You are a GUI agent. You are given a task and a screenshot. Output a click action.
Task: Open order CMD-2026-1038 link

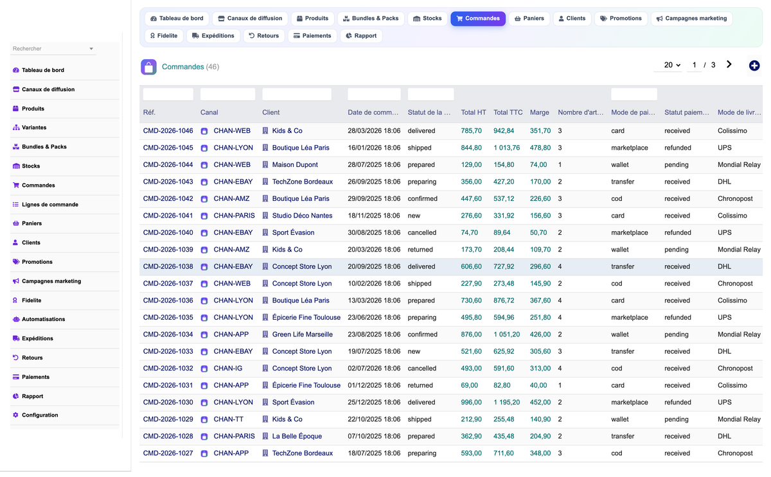tap(168, 266)
